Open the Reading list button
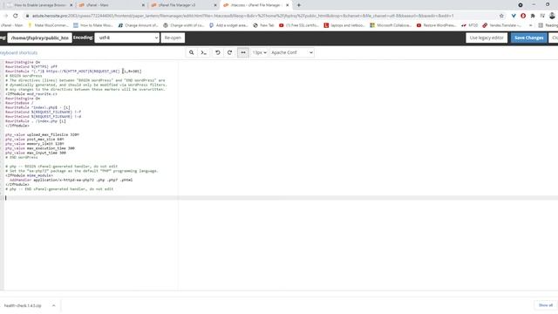The image size is (558, 314). click(548, 25)
